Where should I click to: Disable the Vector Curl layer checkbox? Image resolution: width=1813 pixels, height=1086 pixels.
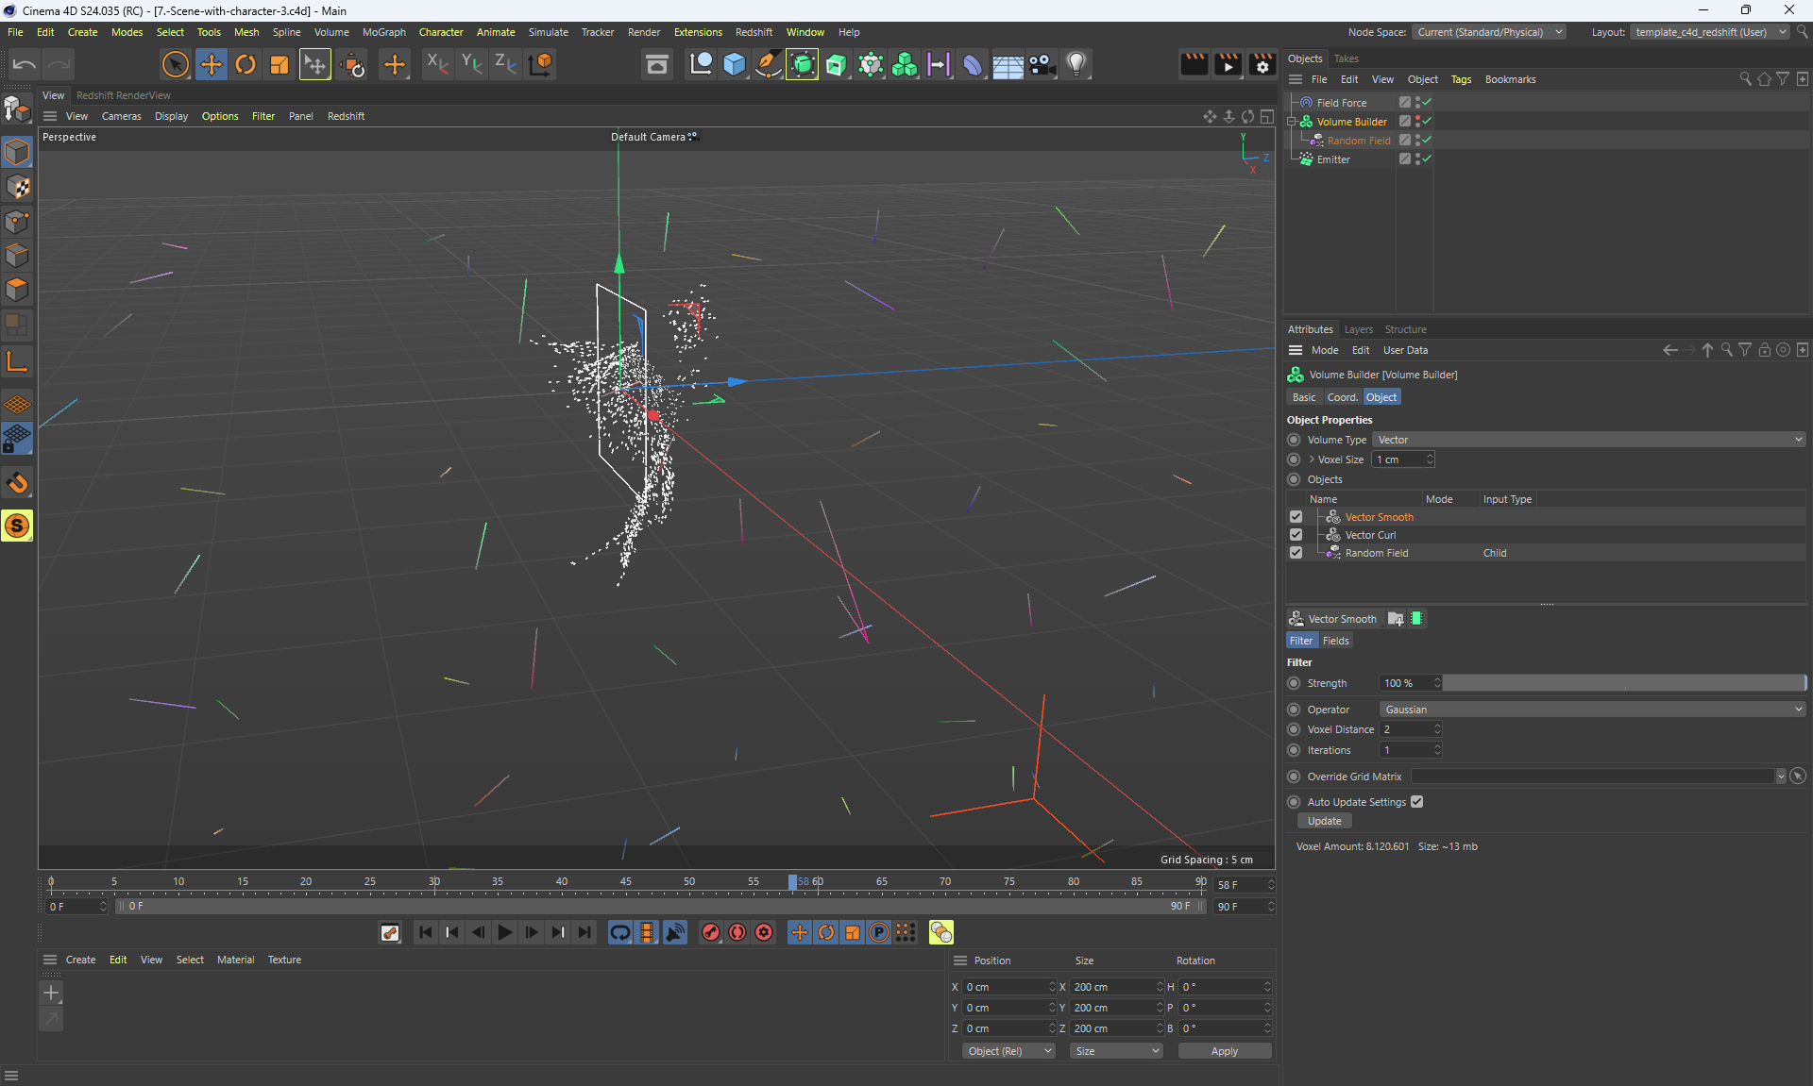1296,535
